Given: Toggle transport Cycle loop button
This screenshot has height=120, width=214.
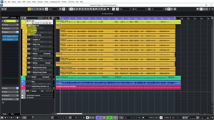Looking at the screenshot, I should click(x=98, y=118).
